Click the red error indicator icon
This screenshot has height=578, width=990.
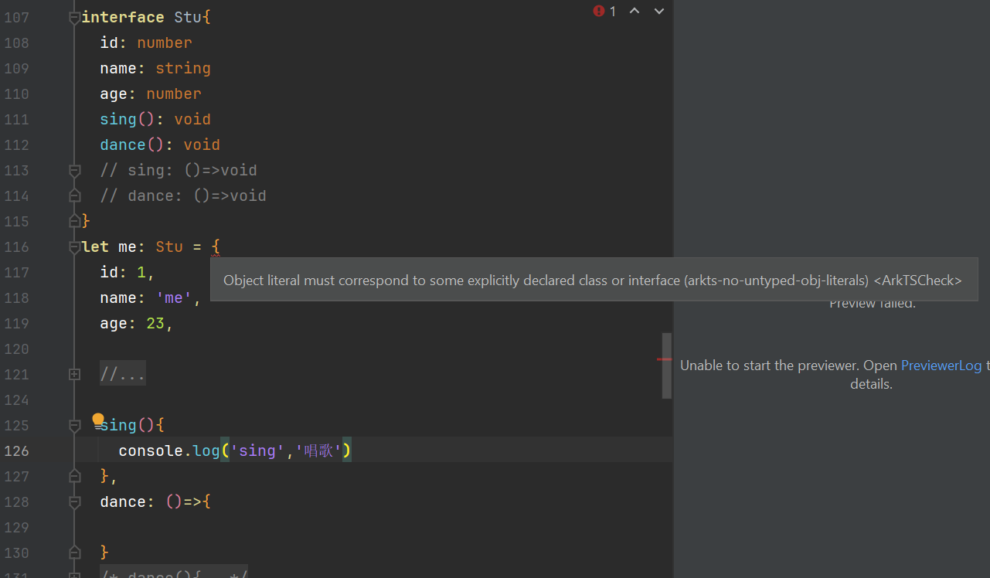coord(599,11)
